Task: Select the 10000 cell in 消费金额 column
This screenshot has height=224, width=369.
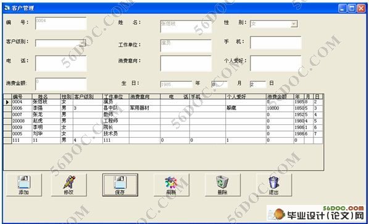Action: pyautogui.click(x=280, y=108)
